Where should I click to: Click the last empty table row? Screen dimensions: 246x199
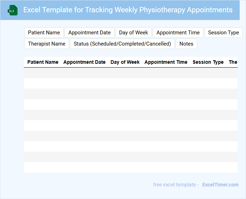130,167
